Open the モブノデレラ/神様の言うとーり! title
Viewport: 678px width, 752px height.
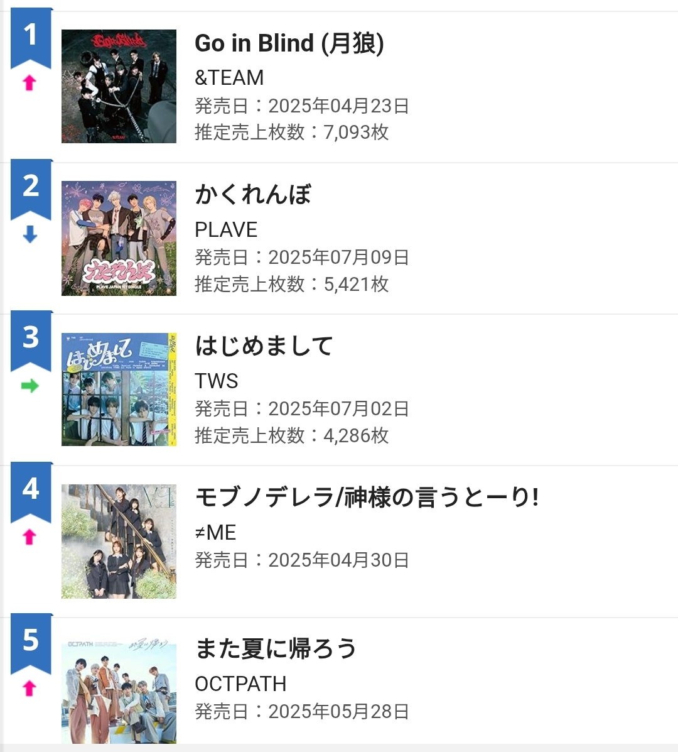click(x=367, y=498)
